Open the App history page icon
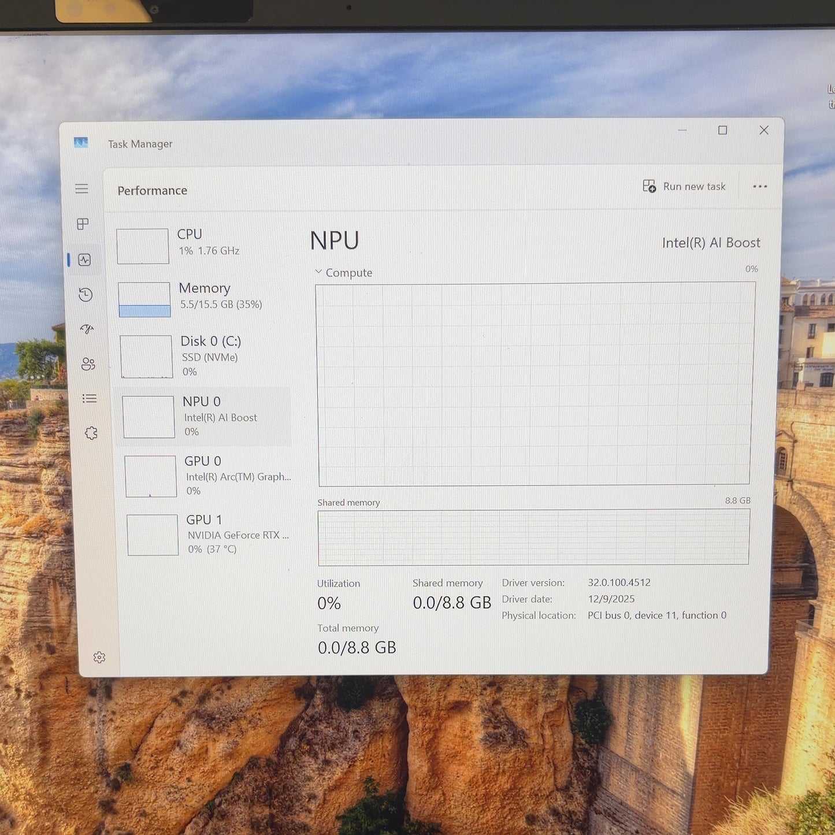The height and width of the screenshot is (835, 835). click(x=86, y=295)
